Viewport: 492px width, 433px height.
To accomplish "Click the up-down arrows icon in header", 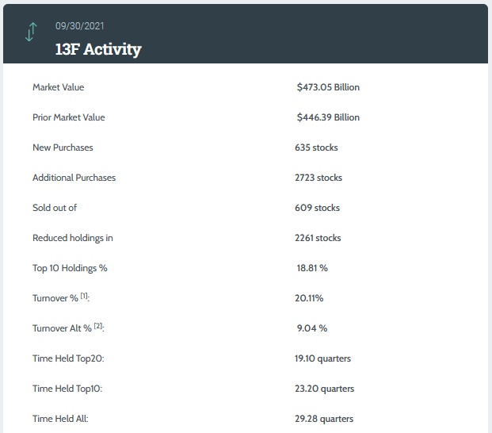I will (31, 32).
